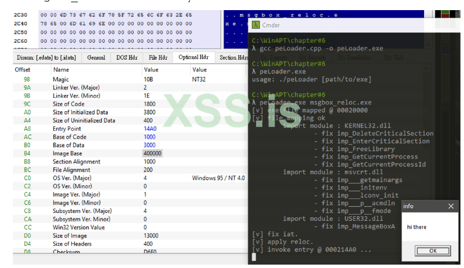Screen dimensions: 464x268
Task: Select the Linker Ver. (Minor) row
Action: click(129, 96)
